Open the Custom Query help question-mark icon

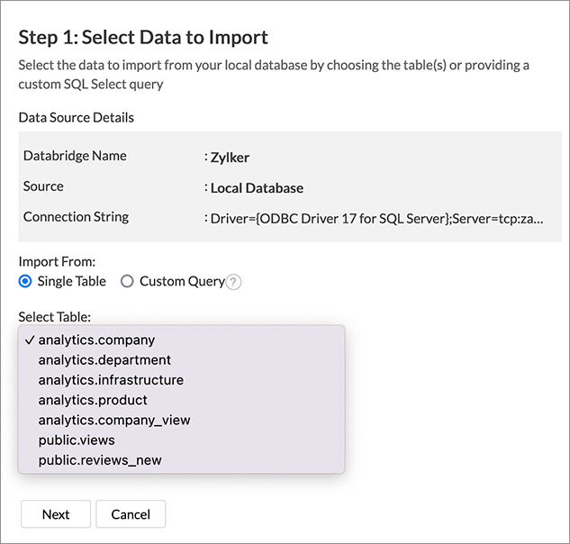(233, 282)
